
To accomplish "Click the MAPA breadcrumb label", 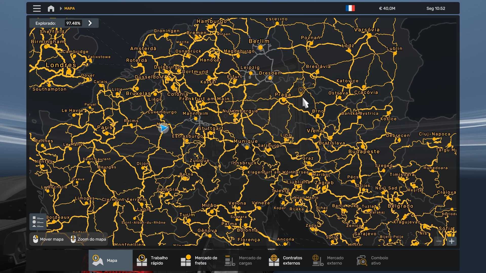I will (x=69, y=8).
